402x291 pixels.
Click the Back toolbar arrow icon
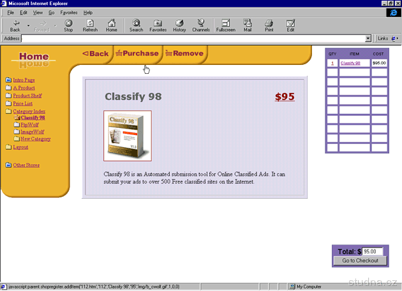click(x=16, y=23)
